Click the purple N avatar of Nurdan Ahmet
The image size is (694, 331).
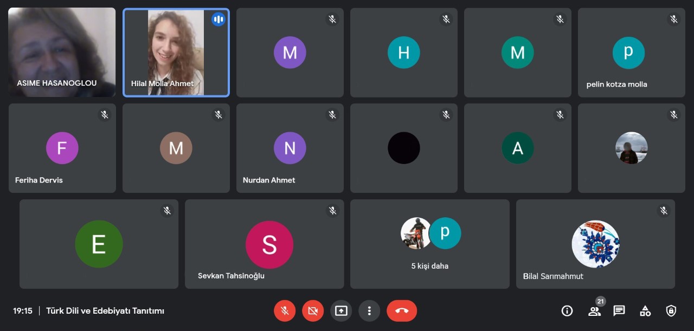click(x=290, y=148)
